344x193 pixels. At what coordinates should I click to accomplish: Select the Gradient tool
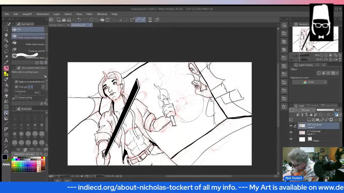(6, 118)
